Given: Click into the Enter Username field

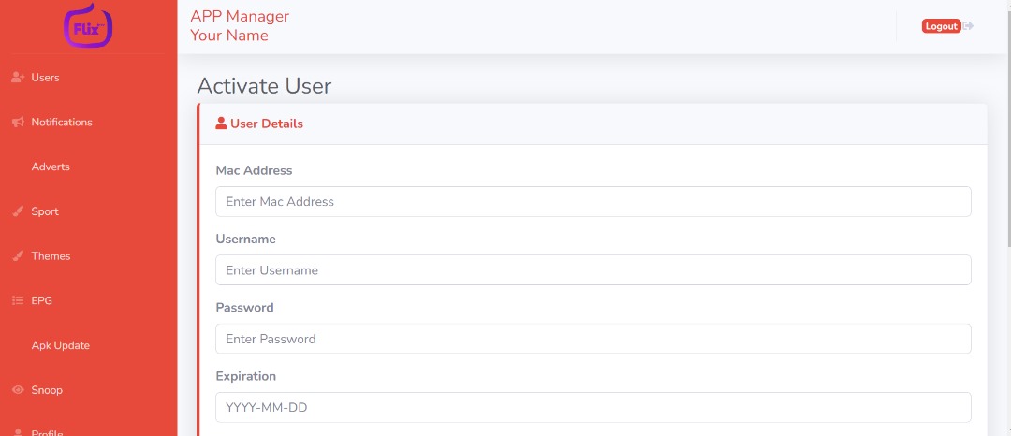Looking at the screenshot, I should pyautogui.click(x=593, y=270).
